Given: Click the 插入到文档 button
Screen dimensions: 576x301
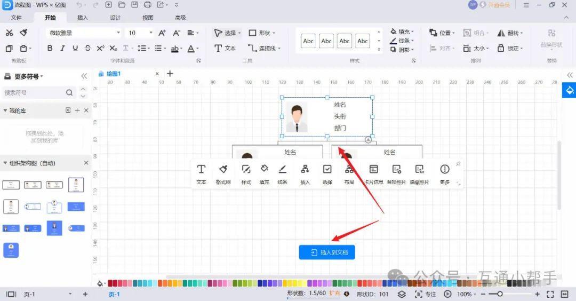Looking at the screenshot, I should point(327,252).
